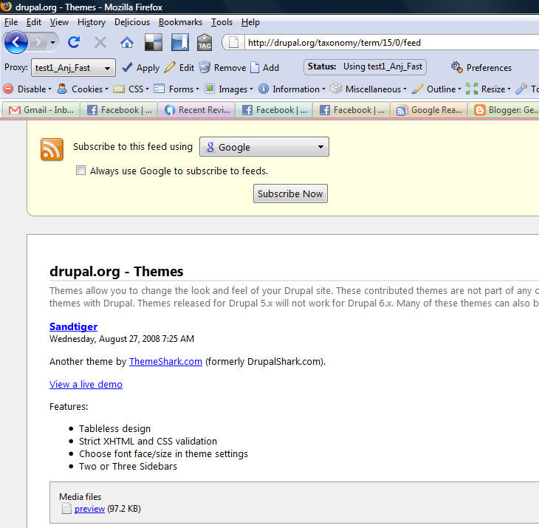
Task: Click the page icon beside the URL
Action: click(x=233, y=43)
